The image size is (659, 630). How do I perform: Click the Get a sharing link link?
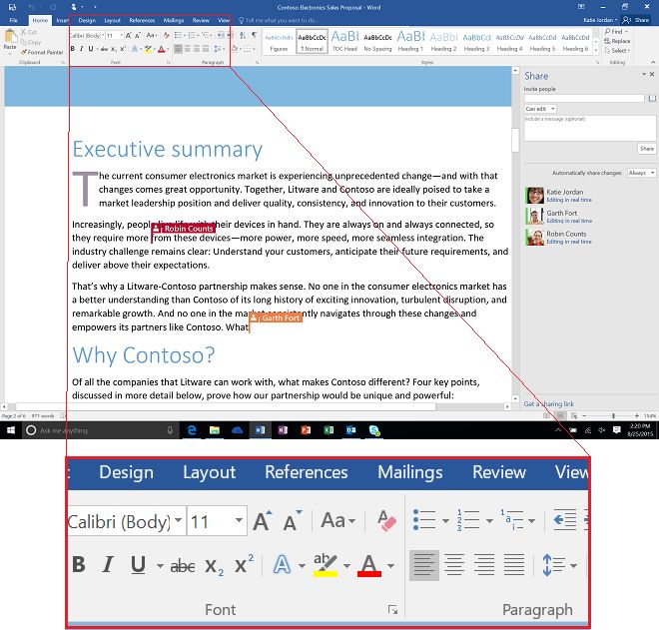548,404
